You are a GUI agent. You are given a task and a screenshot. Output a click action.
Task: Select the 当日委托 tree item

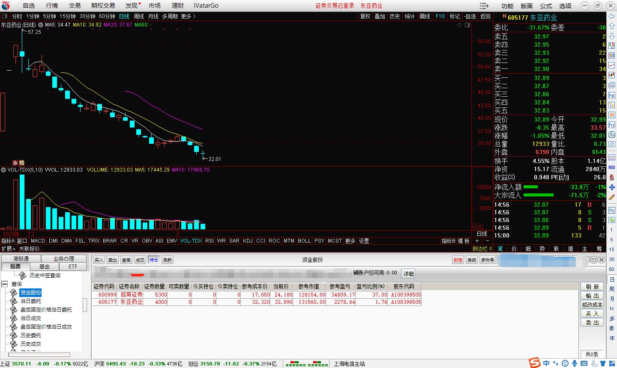(x=31, y=301)
